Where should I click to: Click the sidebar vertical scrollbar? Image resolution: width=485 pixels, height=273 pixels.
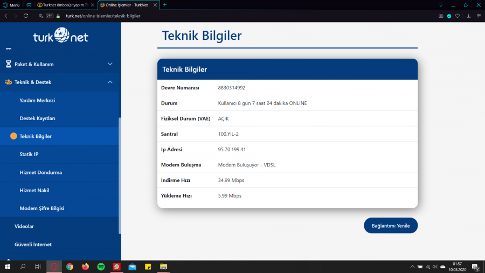(120, 176)
